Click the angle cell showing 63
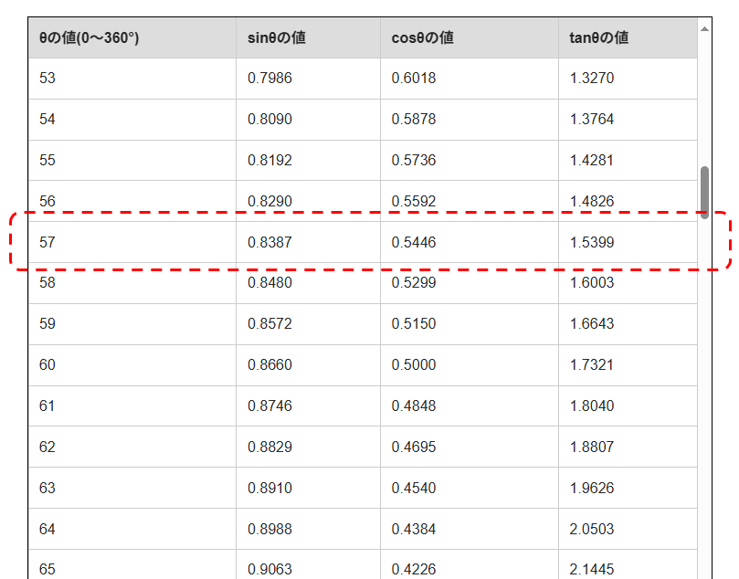Viewport: 739px width, 579px height. (48, 489)
